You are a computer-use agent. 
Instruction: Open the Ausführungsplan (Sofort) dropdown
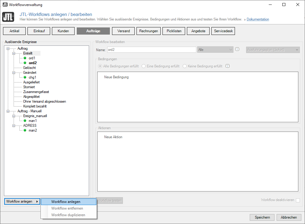click(273, 50)
